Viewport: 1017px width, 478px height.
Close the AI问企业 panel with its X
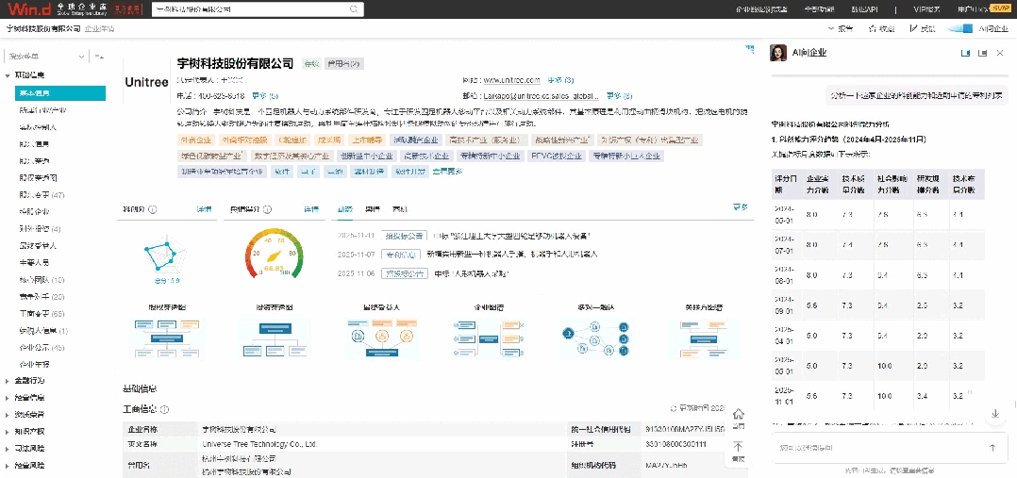point(999,53)
